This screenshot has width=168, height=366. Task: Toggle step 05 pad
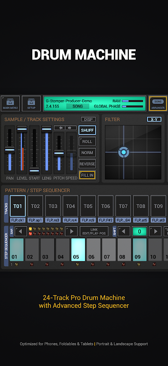click(x=78, y=249)
